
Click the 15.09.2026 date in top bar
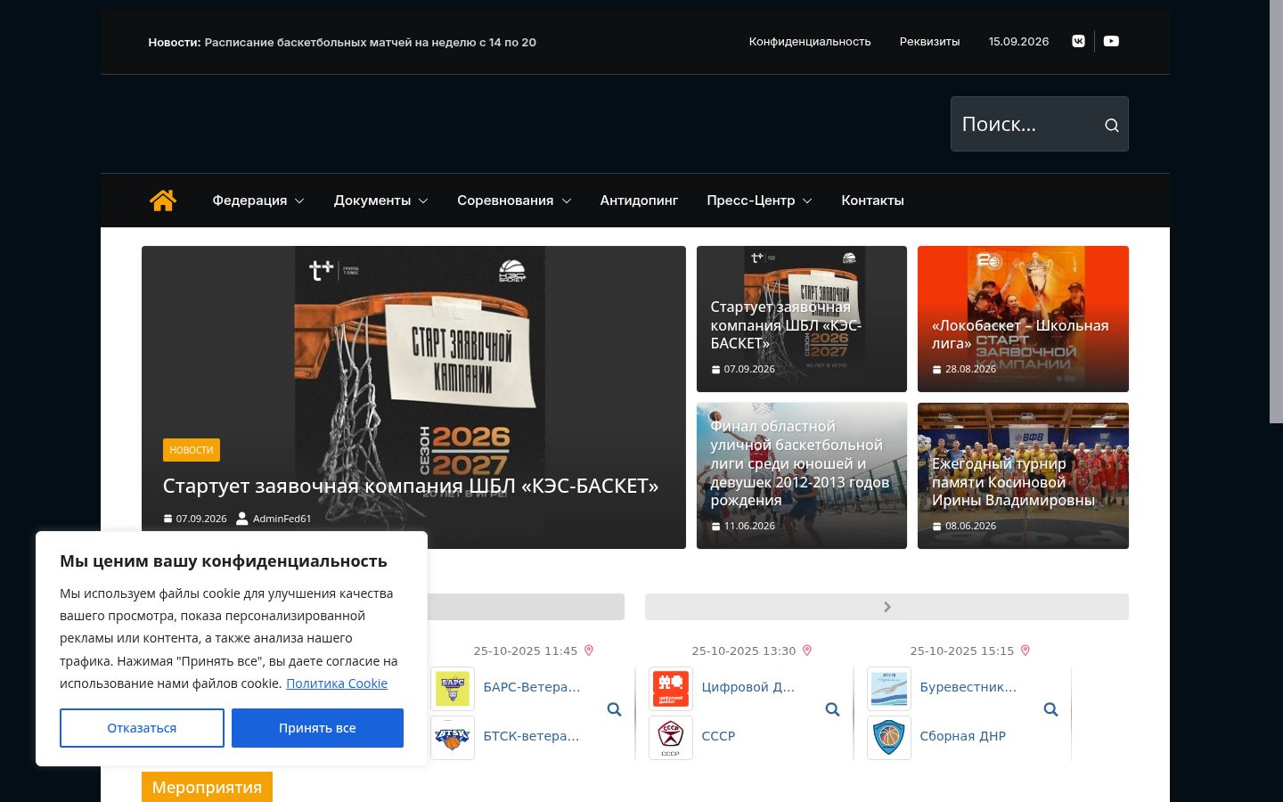click(x=1018, y=42)
